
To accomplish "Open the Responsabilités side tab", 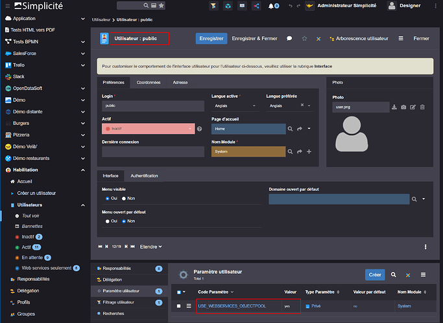I will (130, 269).
